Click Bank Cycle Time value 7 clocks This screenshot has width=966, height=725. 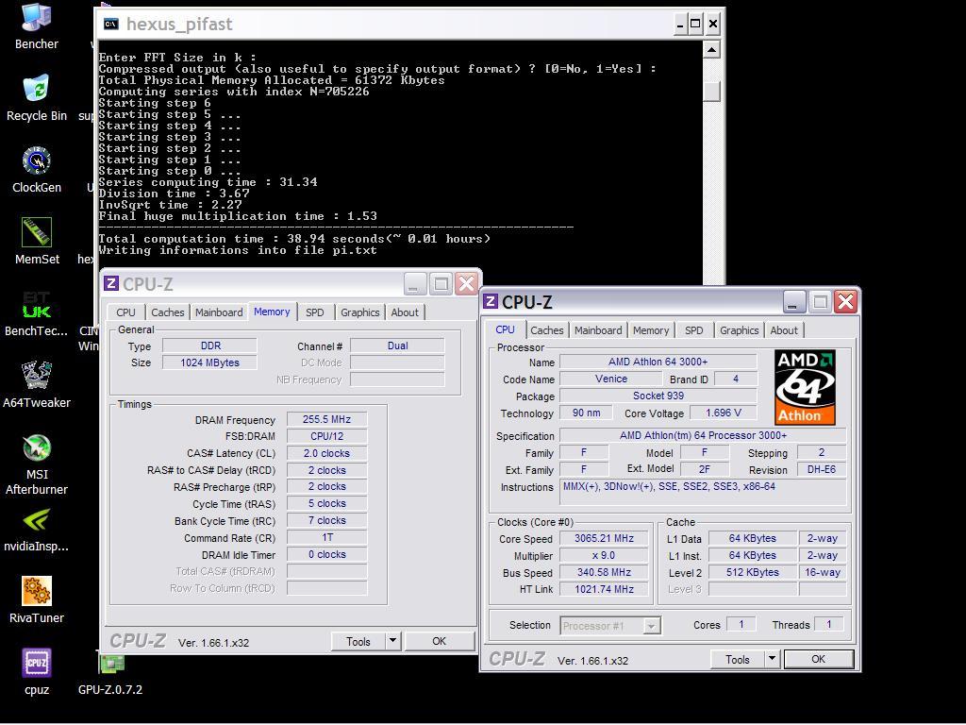point(326,521)
